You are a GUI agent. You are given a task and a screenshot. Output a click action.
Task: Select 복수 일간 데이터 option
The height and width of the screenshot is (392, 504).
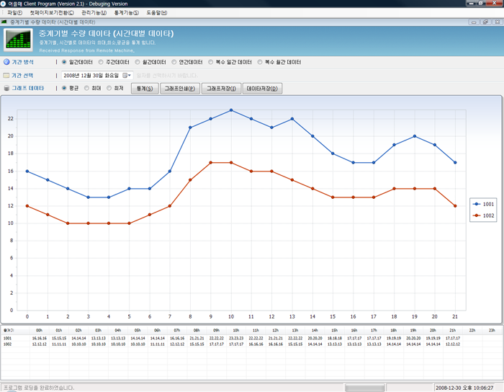[210, 62]
